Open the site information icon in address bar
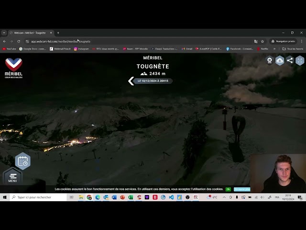 click(x=27, y=42)
